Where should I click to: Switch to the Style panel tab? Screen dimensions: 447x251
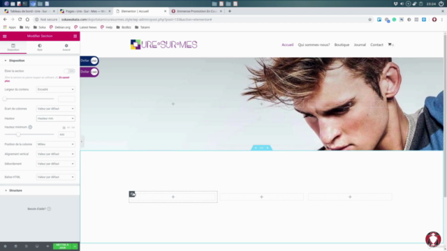click(x=40, y=47)
